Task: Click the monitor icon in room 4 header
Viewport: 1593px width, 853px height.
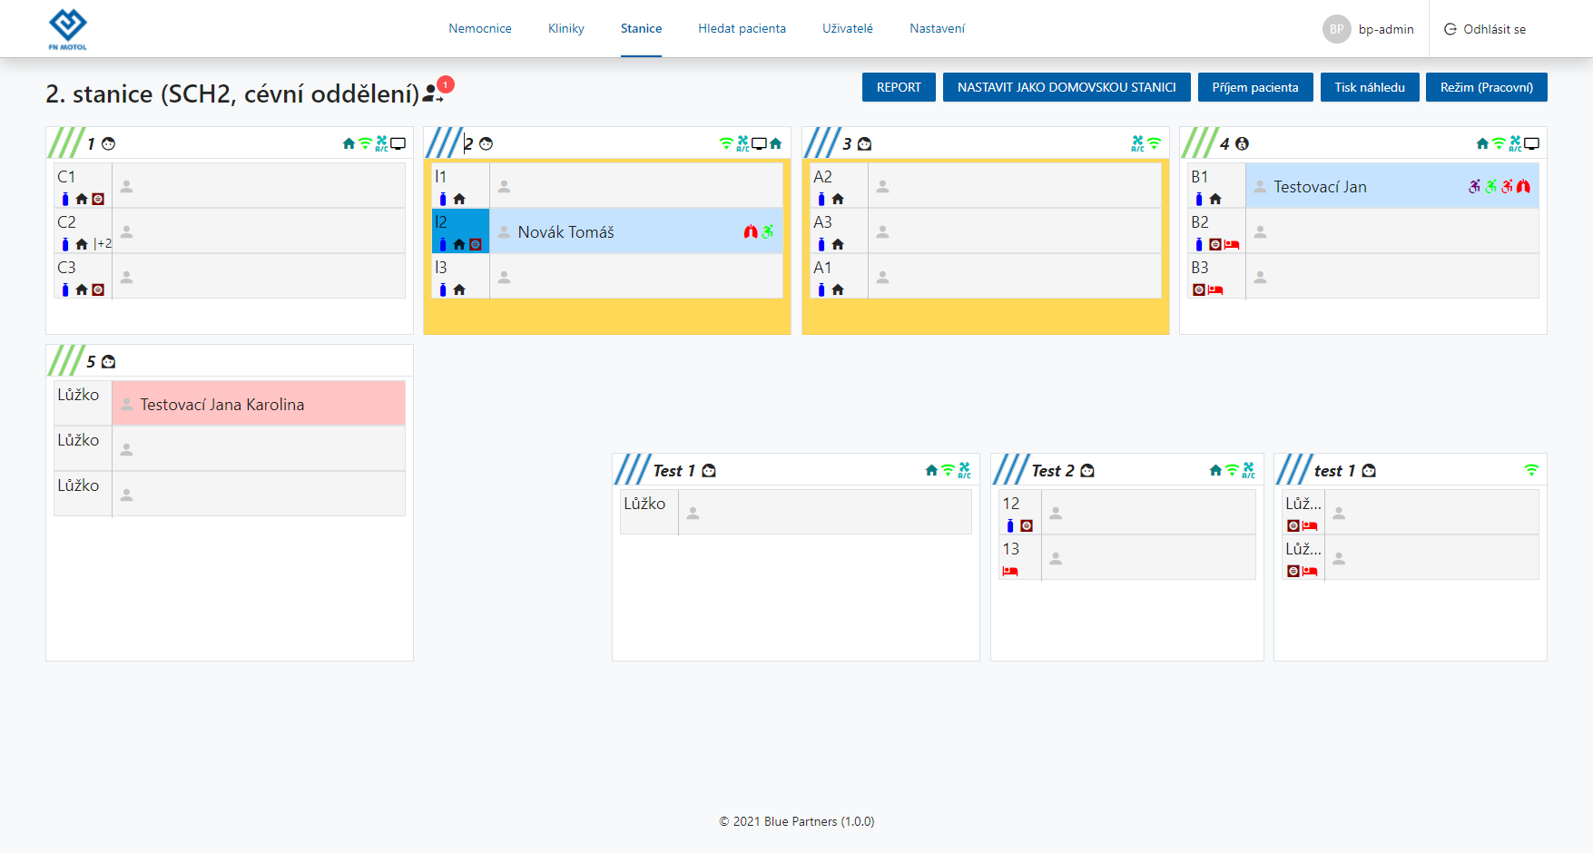Action: tap(1532, 143)
